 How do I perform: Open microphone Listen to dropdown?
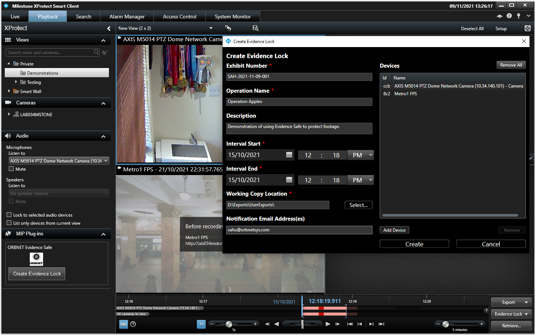(59, 161)
